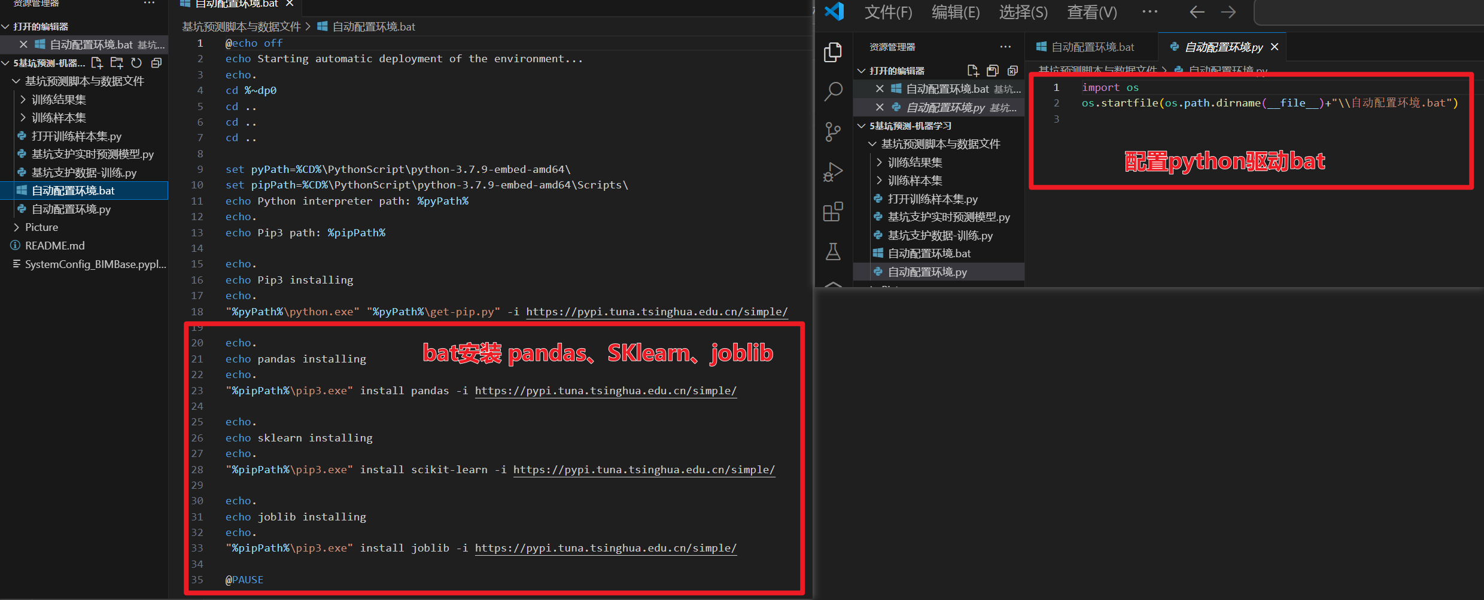The width and height of the screenshot is (1484, 600).
Task: Expand 训练样本集 folder in left window
Action: click(23, 118)
